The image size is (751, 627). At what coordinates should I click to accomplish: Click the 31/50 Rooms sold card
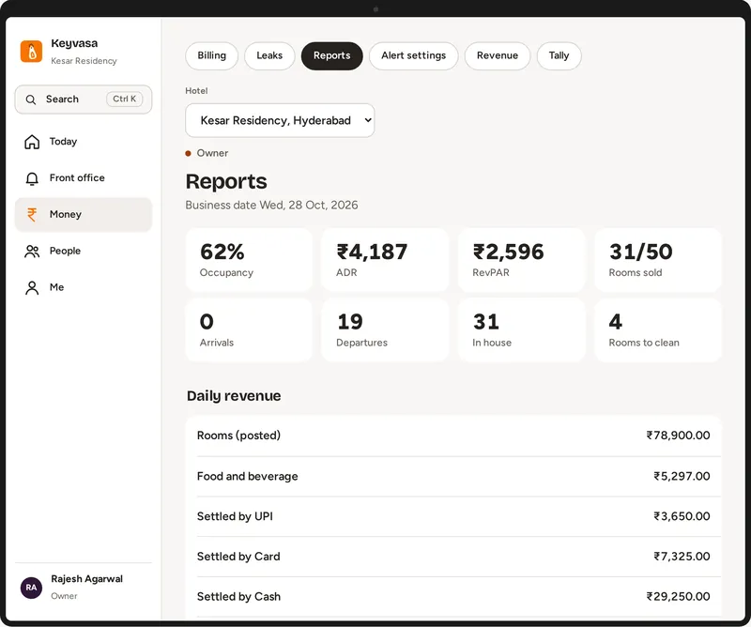point(658,260)
